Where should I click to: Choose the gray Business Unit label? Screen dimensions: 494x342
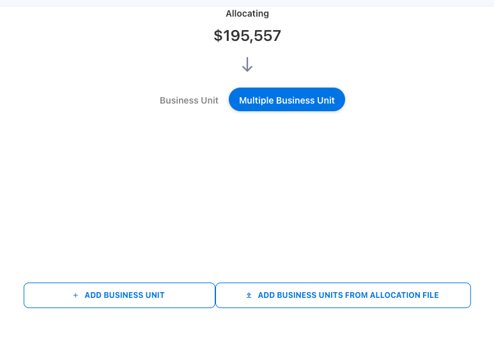point(189,100)
